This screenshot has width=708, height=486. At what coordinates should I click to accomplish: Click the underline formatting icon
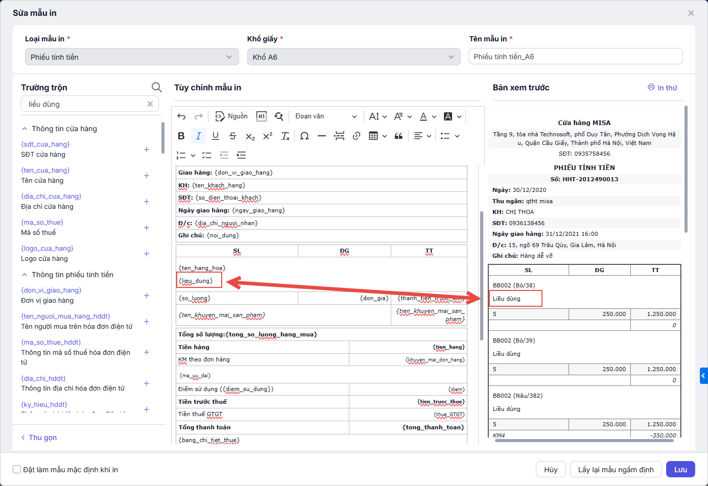216,136
